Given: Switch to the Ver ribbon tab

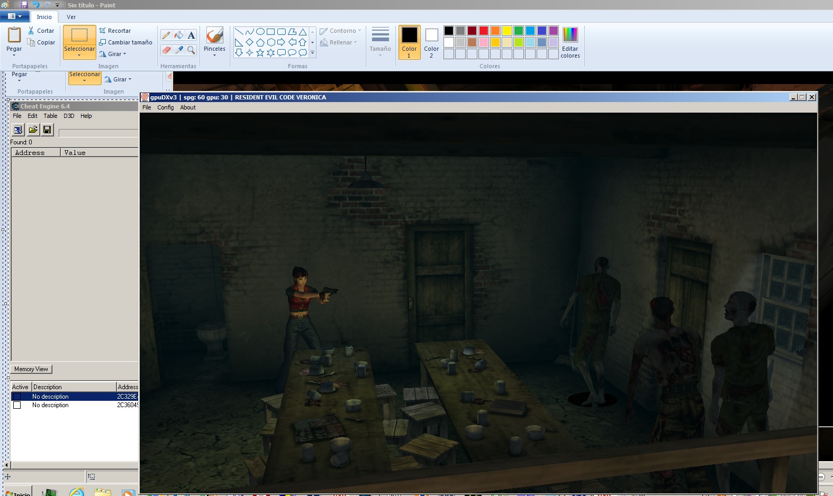Looking at the screenshot, I should point(71,17).
